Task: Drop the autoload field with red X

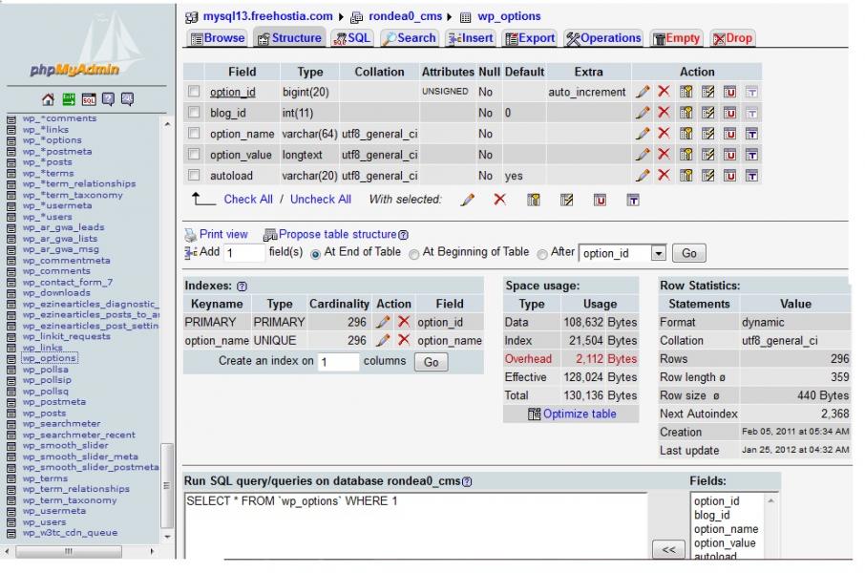Action: (x=664, y=175)
